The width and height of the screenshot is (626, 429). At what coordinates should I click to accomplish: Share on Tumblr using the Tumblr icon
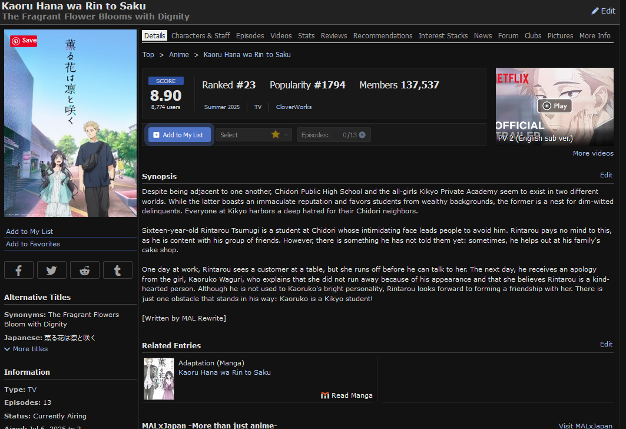117,270
